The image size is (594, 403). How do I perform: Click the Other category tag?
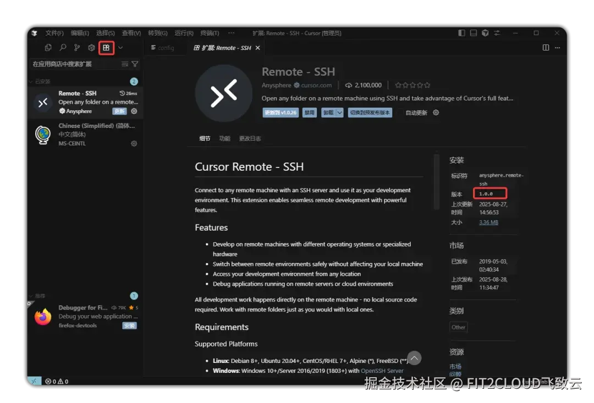458,327
